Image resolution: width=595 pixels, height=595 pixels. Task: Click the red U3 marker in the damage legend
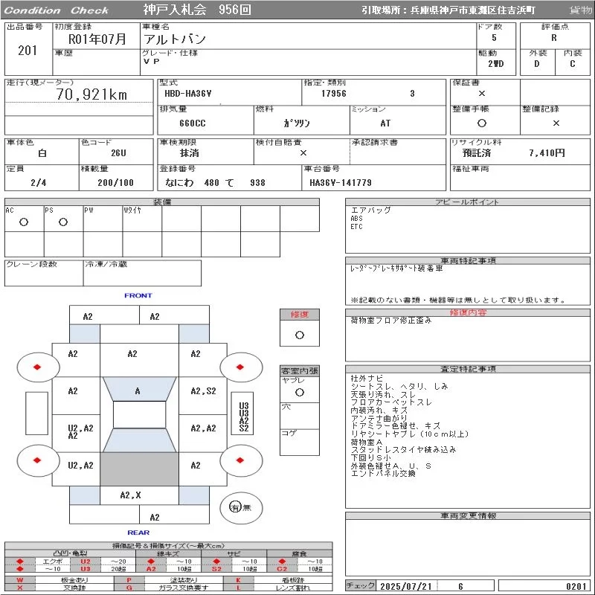(86, 568)
